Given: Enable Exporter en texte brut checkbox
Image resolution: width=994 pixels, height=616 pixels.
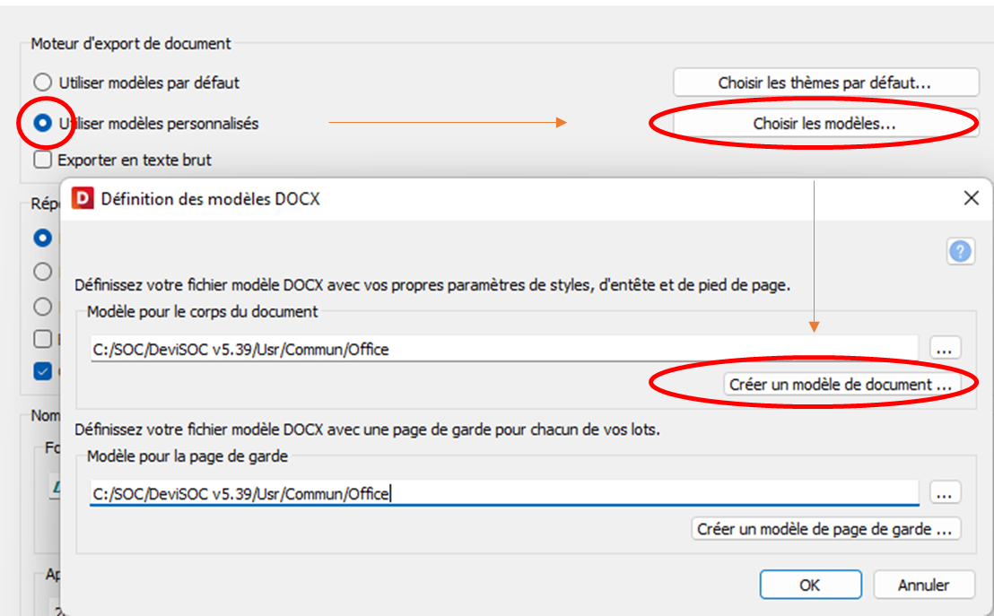Looking at the screenshot, I should click(x=42, y=160).
